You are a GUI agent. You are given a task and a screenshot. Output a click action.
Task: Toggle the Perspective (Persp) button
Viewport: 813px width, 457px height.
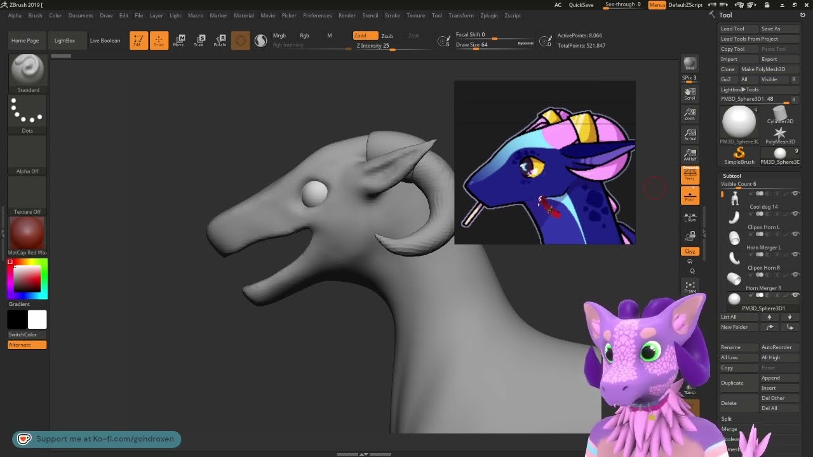690,175
